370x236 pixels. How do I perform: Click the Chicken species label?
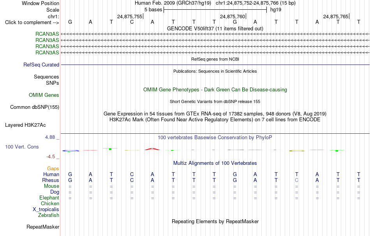point(50,203)
